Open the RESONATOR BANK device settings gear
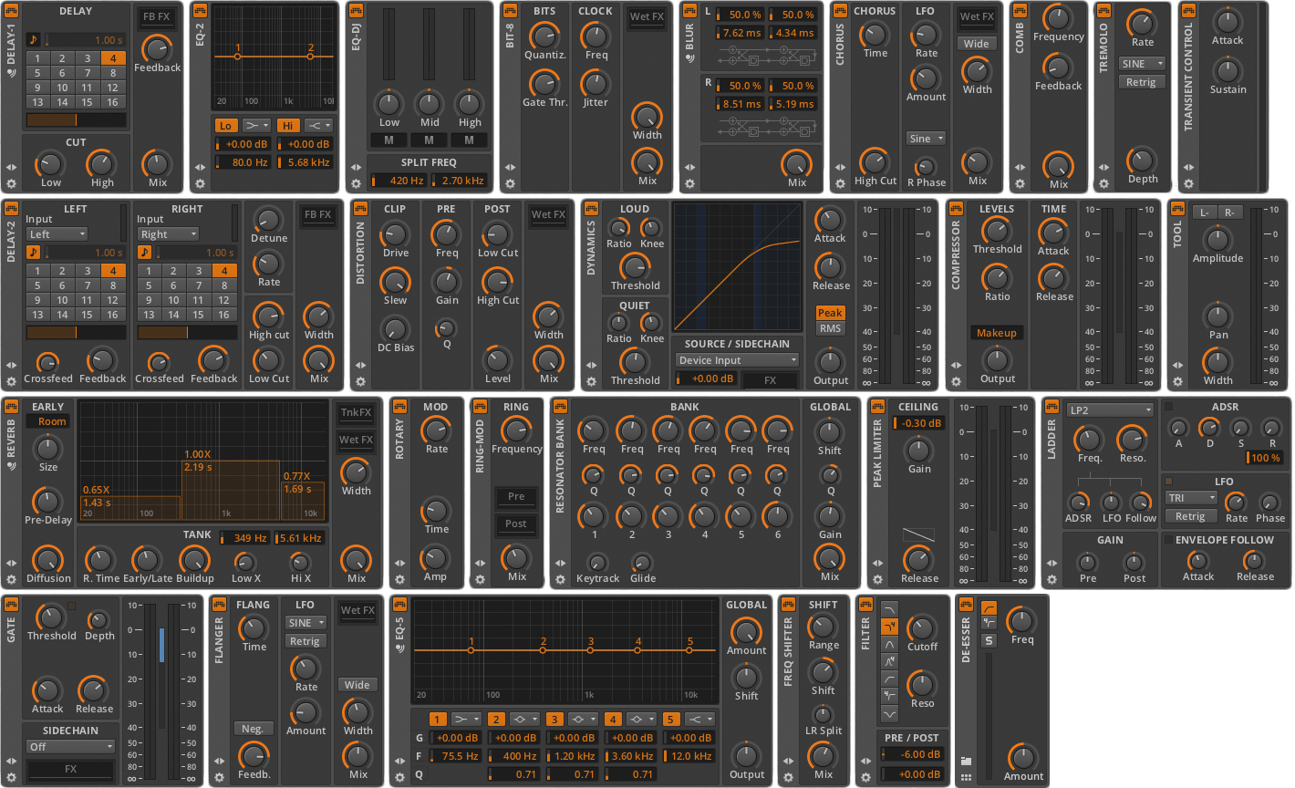This screenshot has width=1295, height=788. pos(560,579)
